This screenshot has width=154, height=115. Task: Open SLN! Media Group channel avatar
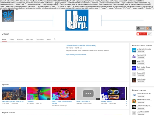tap(134, 68)
